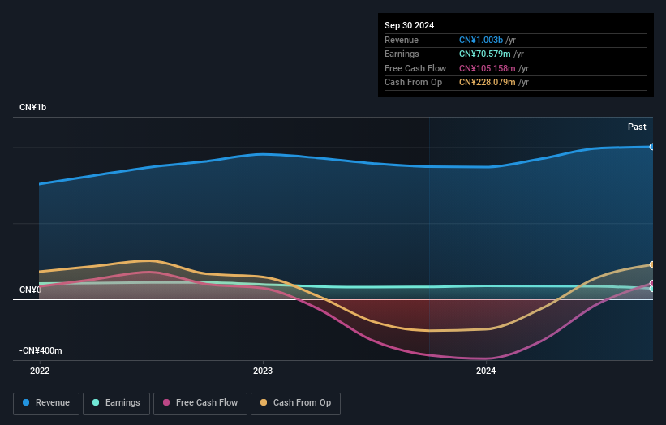Toggle the Free Cash Flow legend button
The image size is (666, 425).
(x=200, y=403)
